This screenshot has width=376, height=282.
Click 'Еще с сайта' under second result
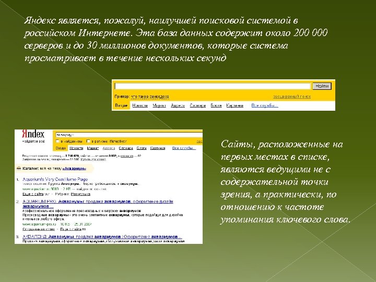click(70, 229)
